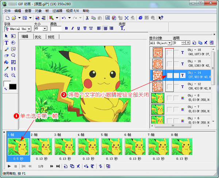Play the animation with the play button
Image resolution: width=219 pixels, height=178 pixels.
pos(9,166)
